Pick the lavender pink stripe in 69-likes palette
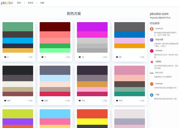The image size is (179, 128). (x=130, y=41)
